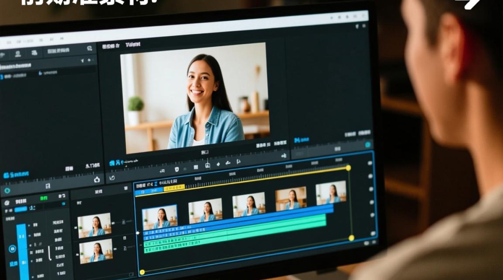Select the middle thumbnail in the timeline strip
Screen dimensions: 503x280
pyautogui.click(x=249, y=205)
